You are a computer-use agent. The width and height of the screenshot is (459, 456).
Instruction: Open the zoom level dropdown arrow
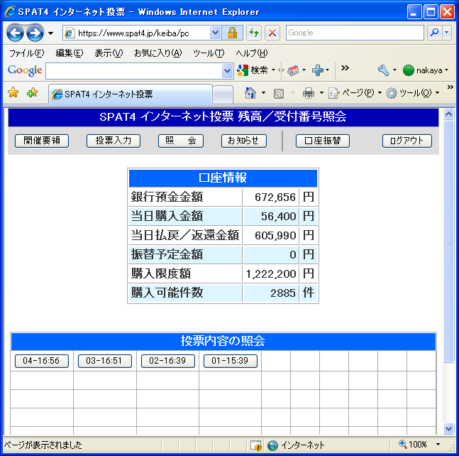438,444
